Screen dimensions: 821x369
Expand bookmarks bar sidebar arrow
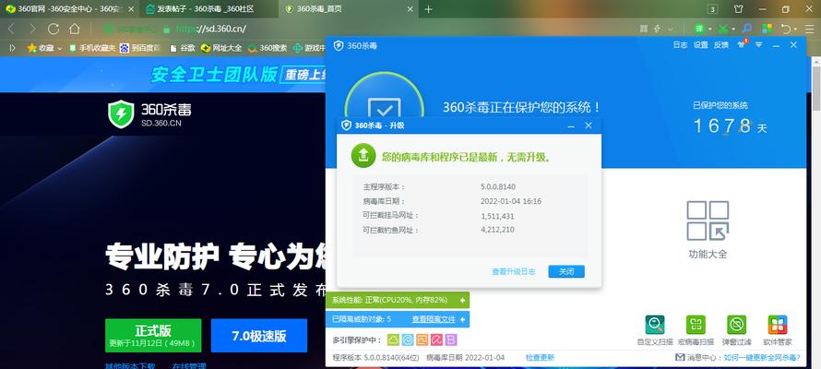coord(13,48)
